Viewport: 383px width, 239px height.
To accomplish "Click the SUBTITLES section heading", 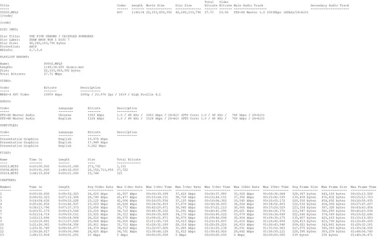I will point(9,125).
